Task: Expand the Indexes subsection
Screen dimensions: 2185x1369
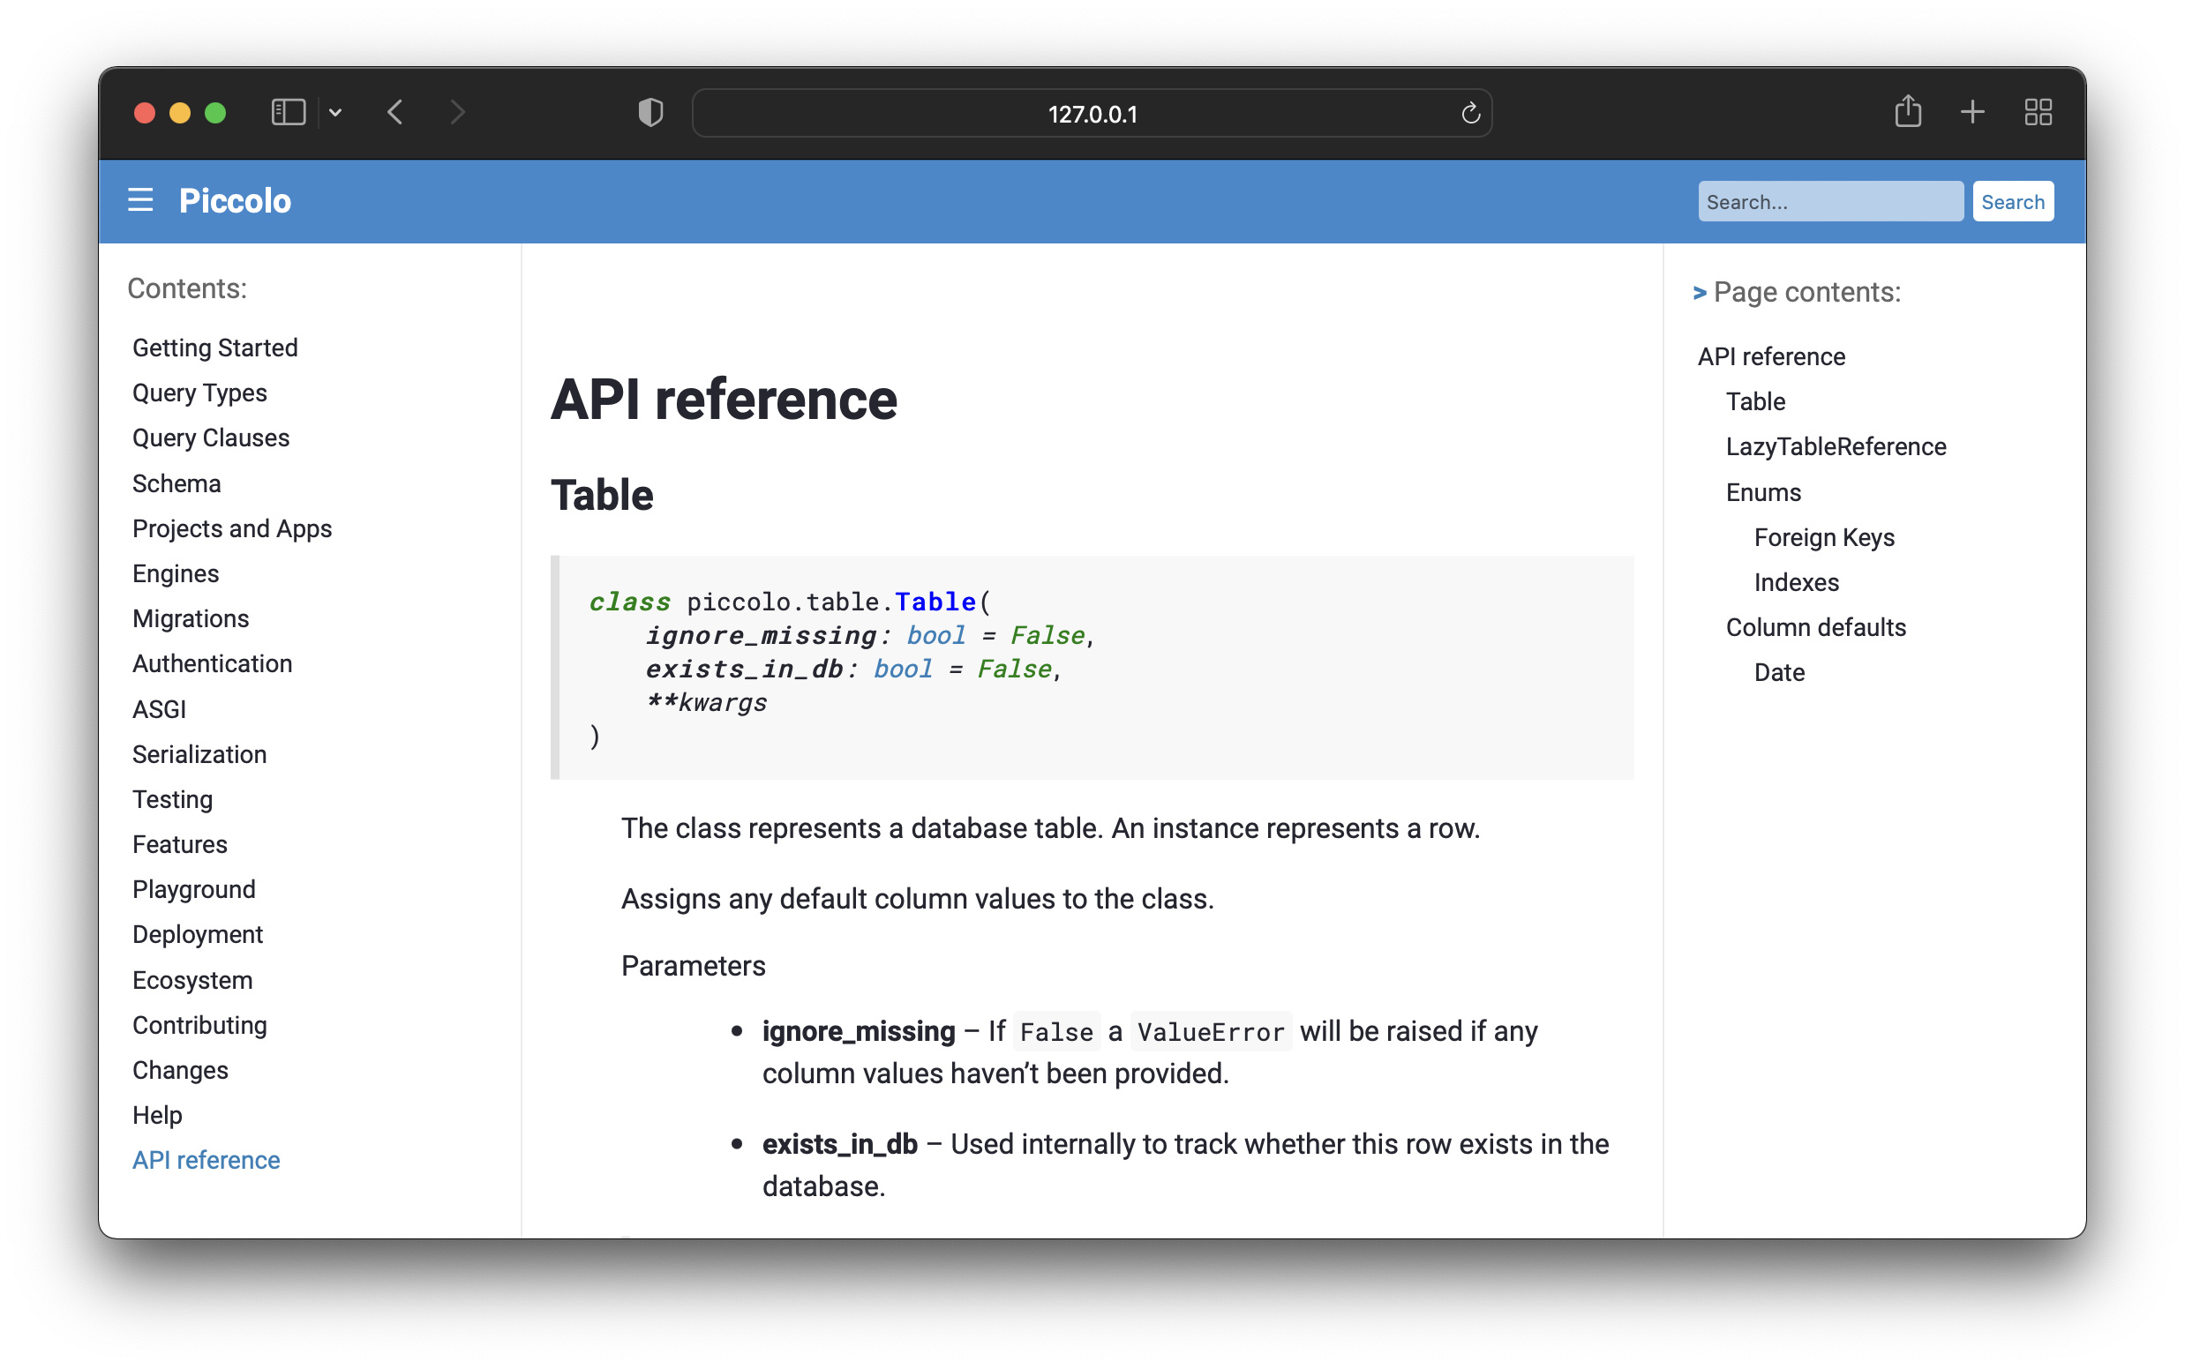Action: pyautogui.click(x=1798, y=582)
